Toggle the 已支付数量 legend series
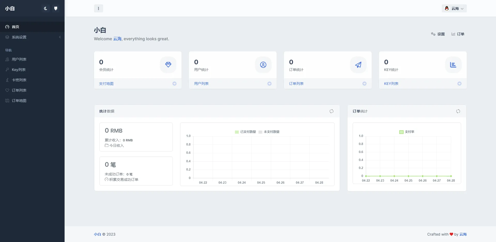Image resolution: width=496 pixels, height=242 pixels. tap(245, 132)
